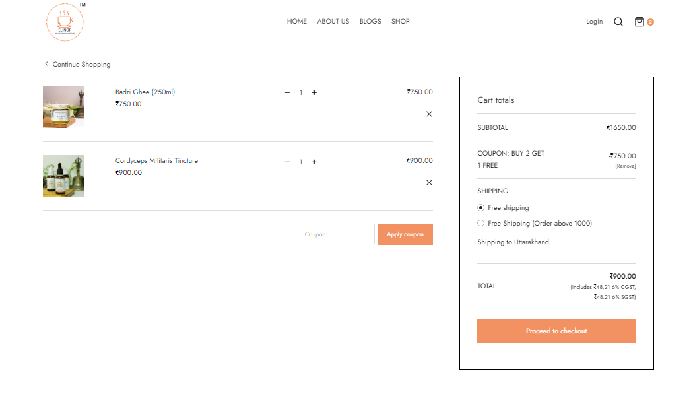Go to the HOME menu item
The width and height of the screenshot is (693, 398).
pos(296,21)
